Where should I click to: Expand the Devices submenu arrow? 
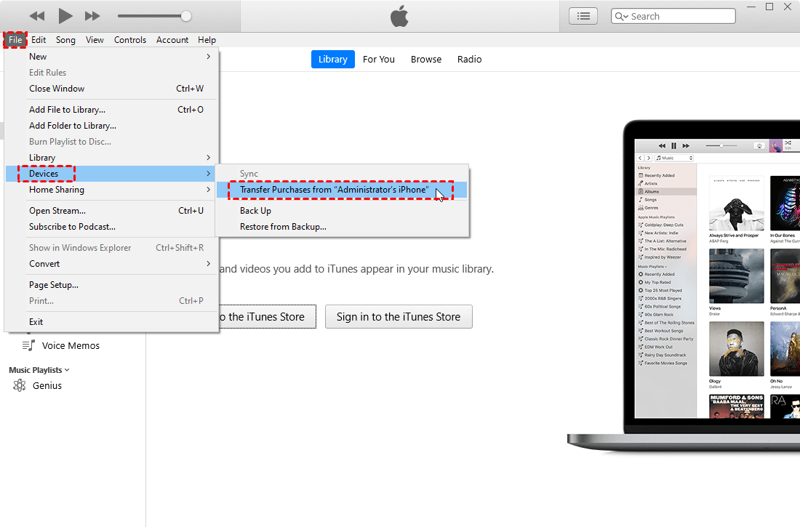[x=208, y=174]
